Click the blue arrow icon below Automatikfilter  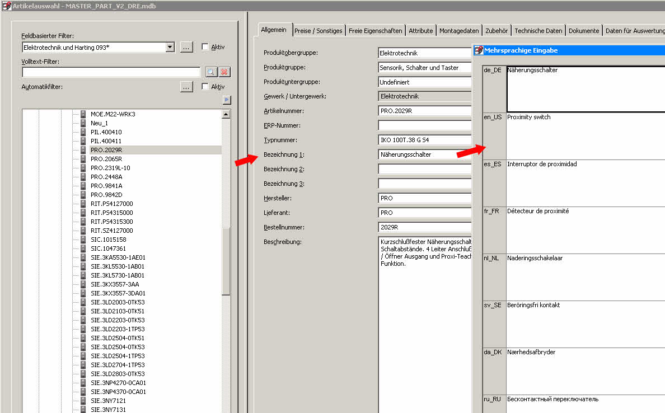click(x=226, y=100)
